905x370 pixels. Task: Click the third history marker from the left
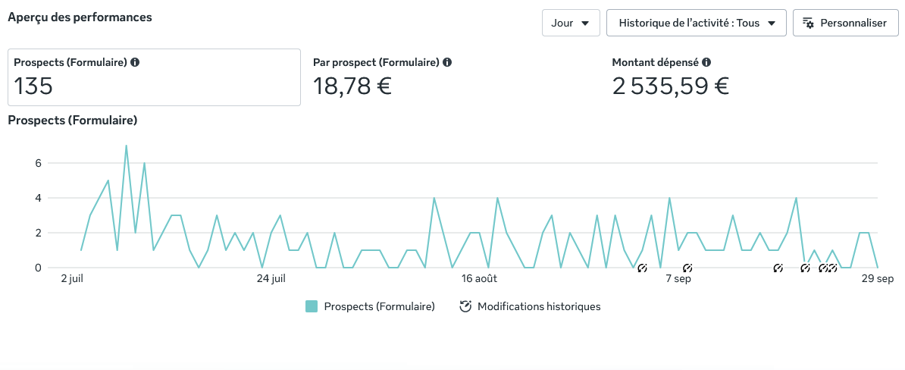click(778, 268)
